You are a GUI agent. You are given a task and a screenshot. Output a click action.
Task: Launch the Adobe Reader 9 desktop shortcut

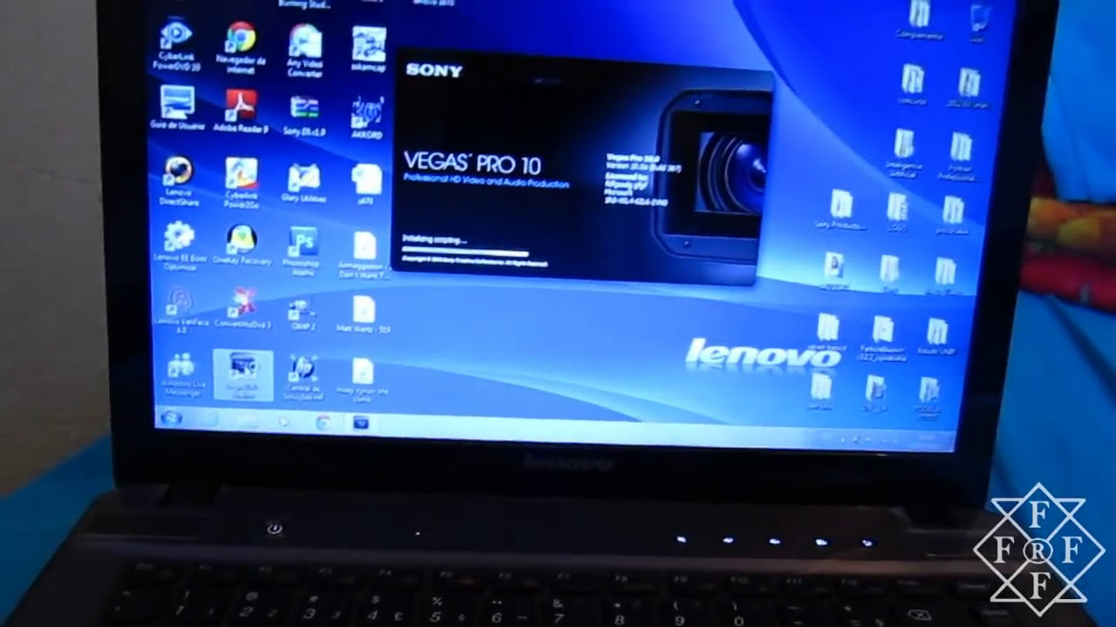point(241,110)
